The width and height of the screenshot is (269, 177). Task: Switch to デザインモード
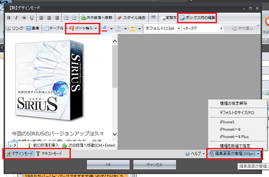coord(20,154)
